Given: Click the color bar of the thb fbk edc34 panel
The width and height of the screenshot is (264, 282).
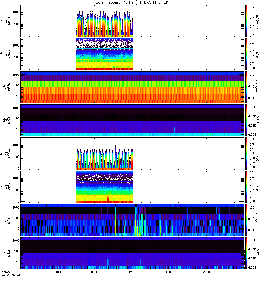Looking at the screenshot, I should (246, 87).
